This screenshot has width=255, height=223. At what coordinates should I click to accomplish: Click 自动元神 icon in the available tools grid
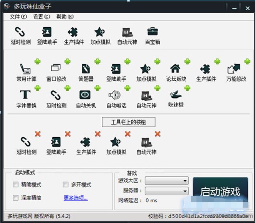(x=146, y=96)
